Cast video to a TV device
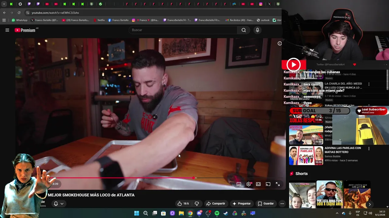Screen dimensions: 389x218 tap(268, 184)
